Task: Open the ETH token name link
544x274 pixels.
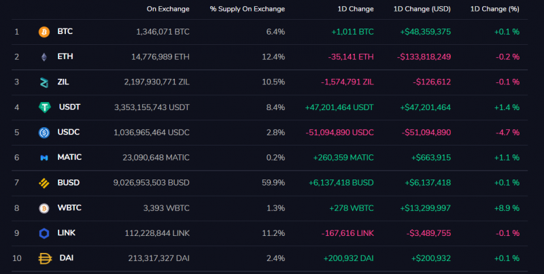Action: tap(65, 57)
